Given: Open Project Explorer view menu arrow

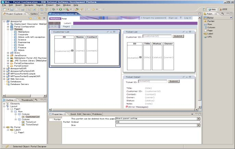Looking at the screenshot, I should tap(44, 18).
